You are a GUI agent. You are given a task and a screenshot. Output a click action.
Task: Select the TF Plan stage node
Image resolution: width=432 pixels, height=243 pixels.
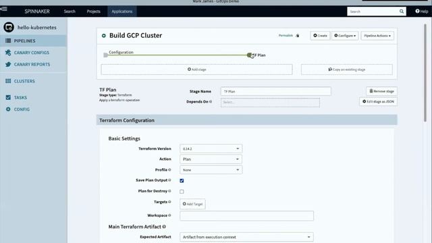[249, 55]
